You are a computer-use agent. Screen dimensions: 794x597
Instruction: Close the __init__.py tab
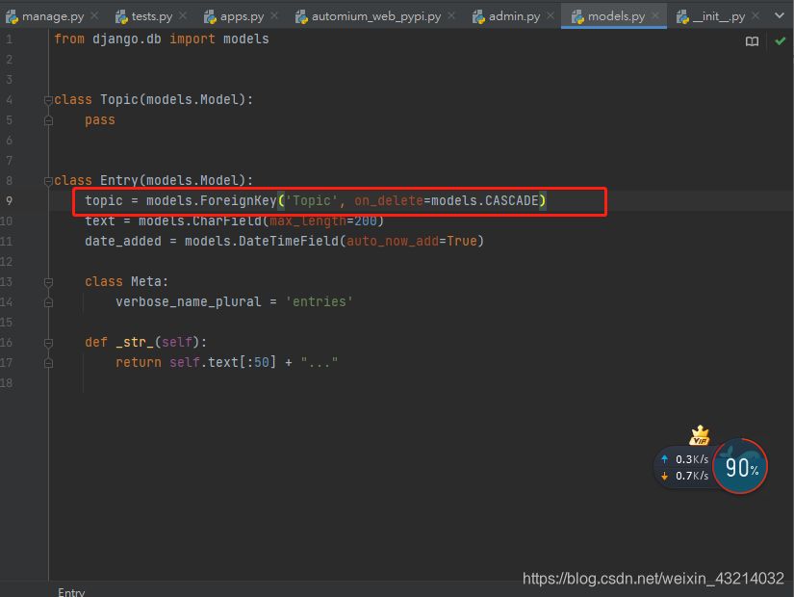tap(756, 15)
